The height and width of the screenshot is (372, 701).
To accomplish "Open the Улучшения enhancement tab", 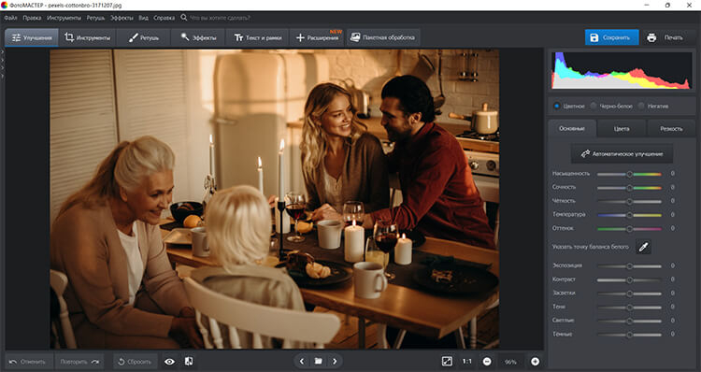I will [x=31, y=38].
